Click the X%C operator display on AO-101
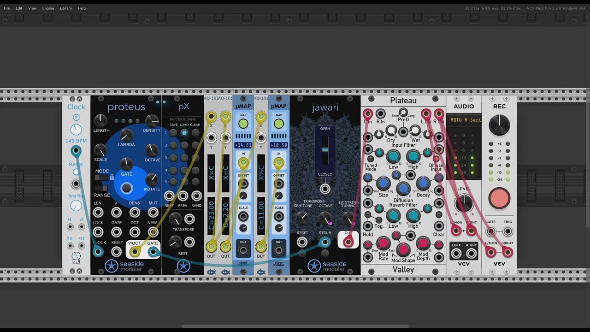The height and width of the screenshot is (332, 590). (x=261, y=173)
